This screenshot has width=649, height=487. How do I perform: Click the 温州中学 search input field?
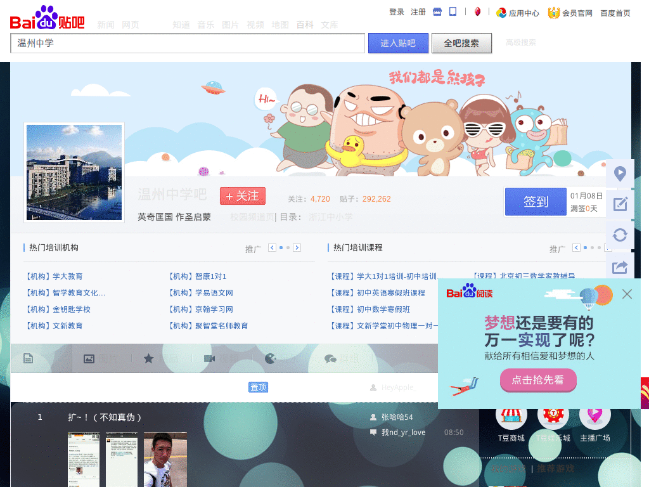188,43
